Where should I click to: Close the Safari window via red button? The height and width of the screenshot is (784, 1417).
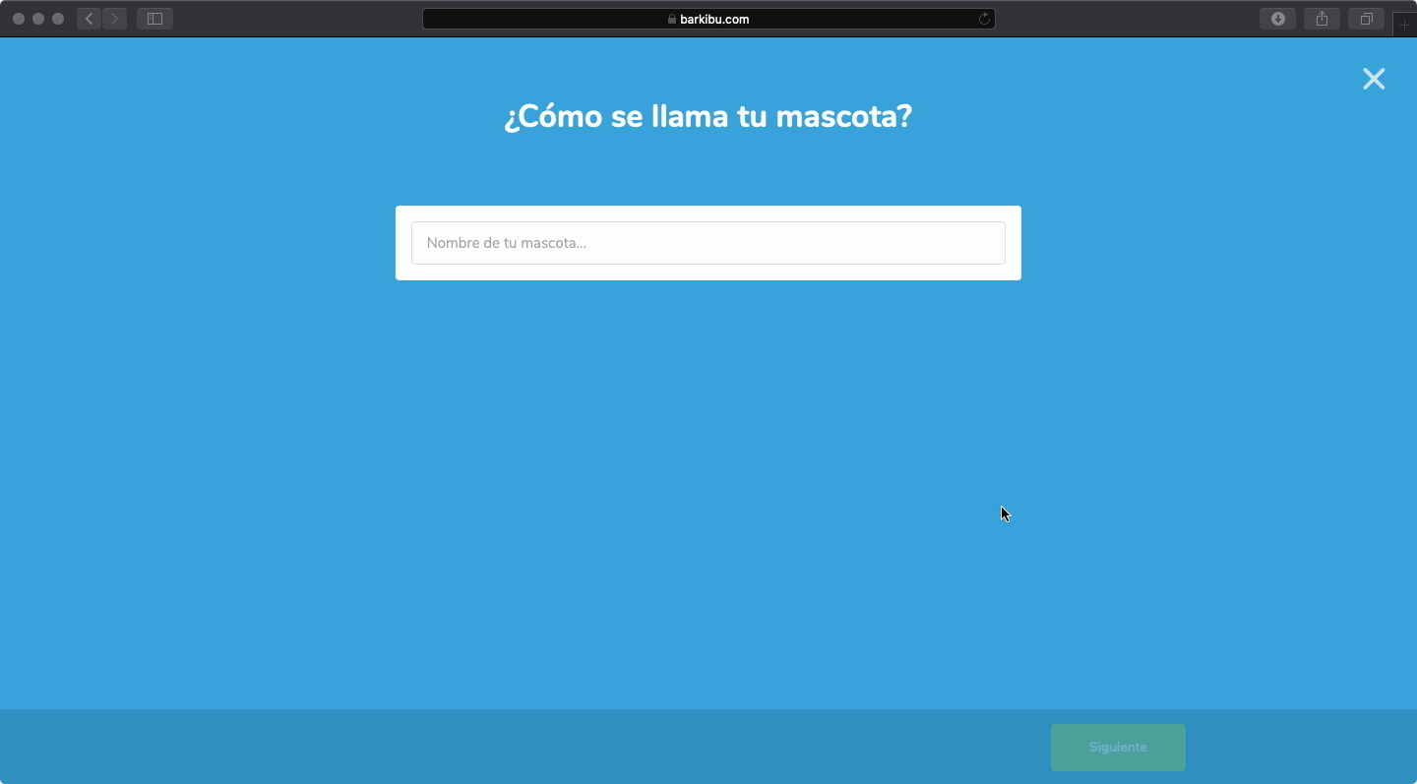19,19
